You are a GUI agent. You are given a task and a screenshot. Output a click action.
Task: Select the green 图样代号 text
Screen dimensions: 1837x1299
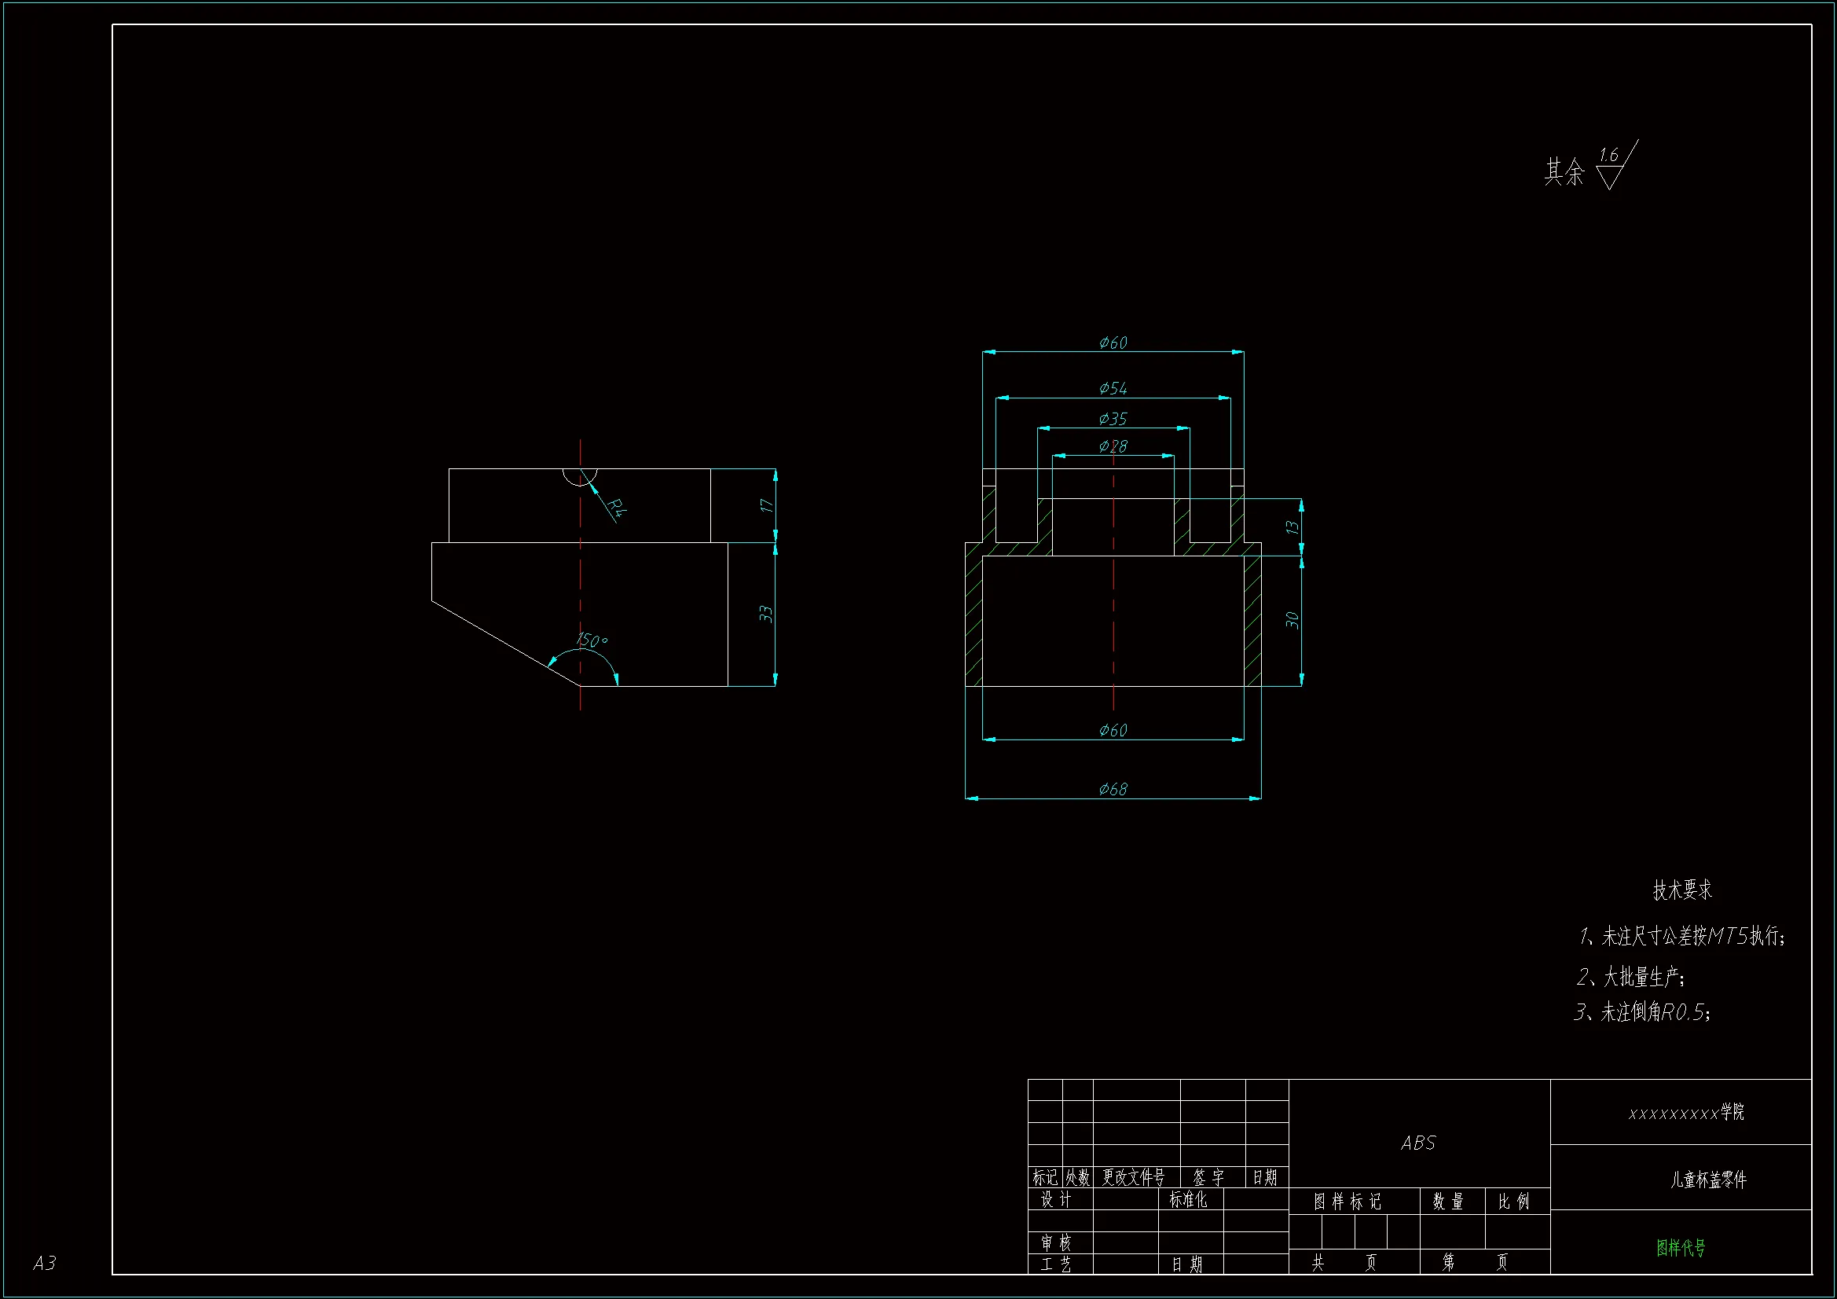[x=1680, y=1247]
